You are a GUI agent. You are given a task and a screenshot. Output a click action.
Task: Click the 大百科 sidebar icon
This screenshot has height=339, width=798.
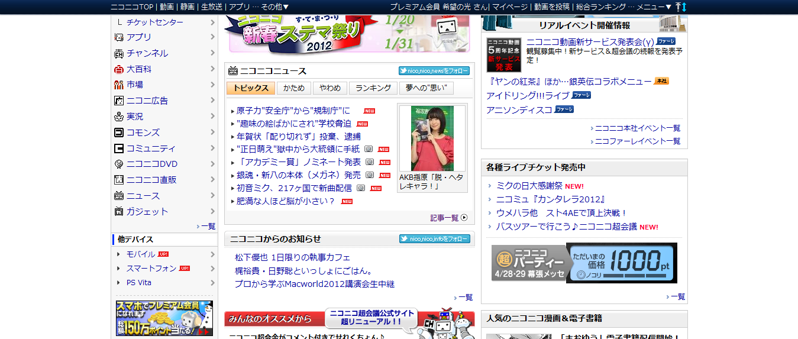tap(118, 69)
